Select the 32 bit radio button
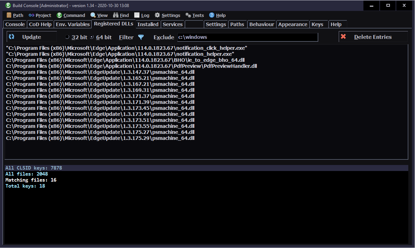Screen dimensions: 415x248 [67, 37]
